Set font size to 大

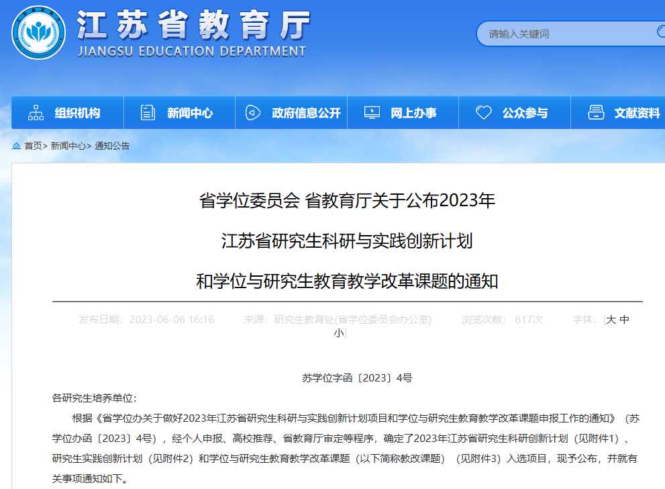click(611, 320)
